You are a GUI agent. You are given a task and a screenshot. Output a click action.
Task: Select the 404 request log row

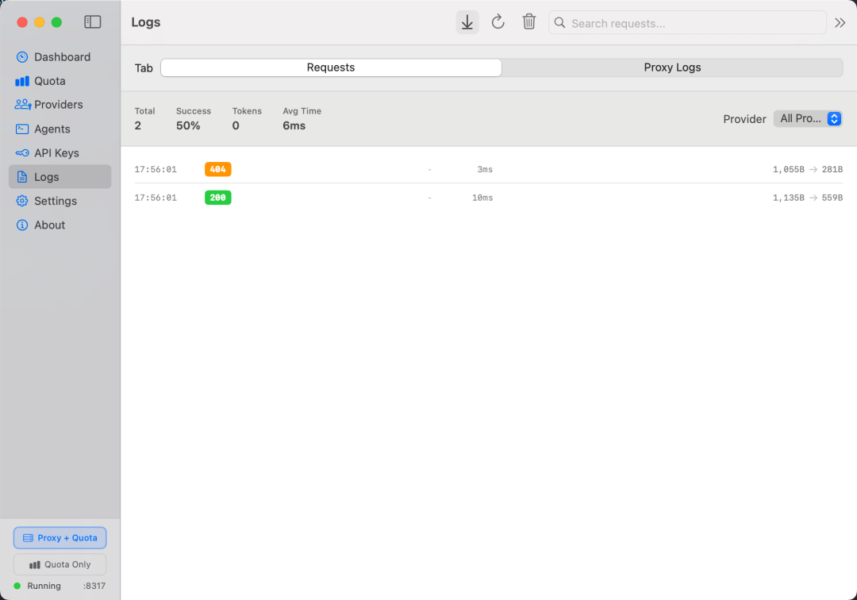point(488,170)
